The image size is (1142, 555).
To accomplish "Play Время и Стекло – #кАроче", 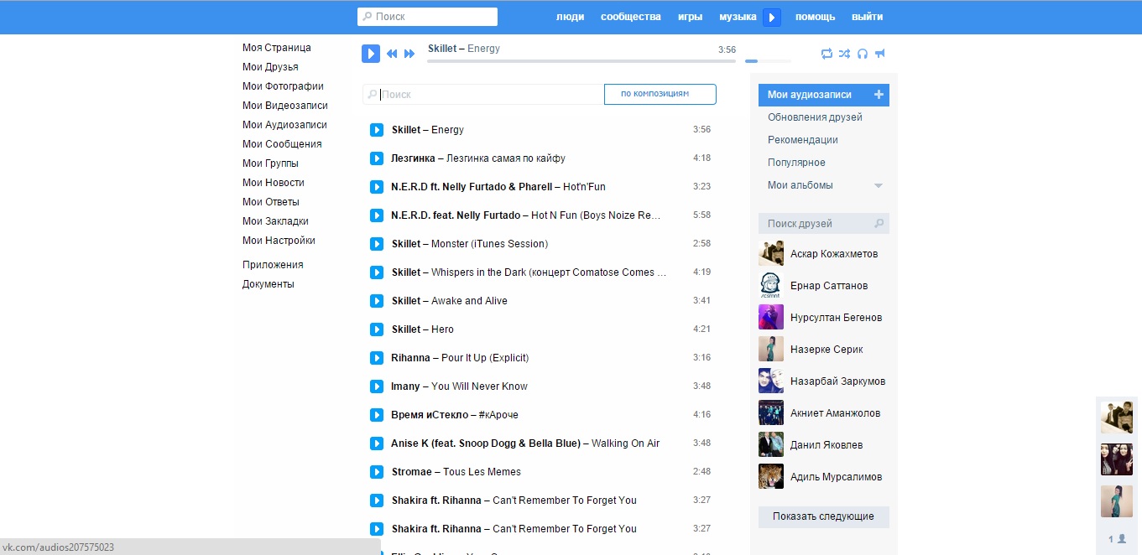I will click(377, 415).
